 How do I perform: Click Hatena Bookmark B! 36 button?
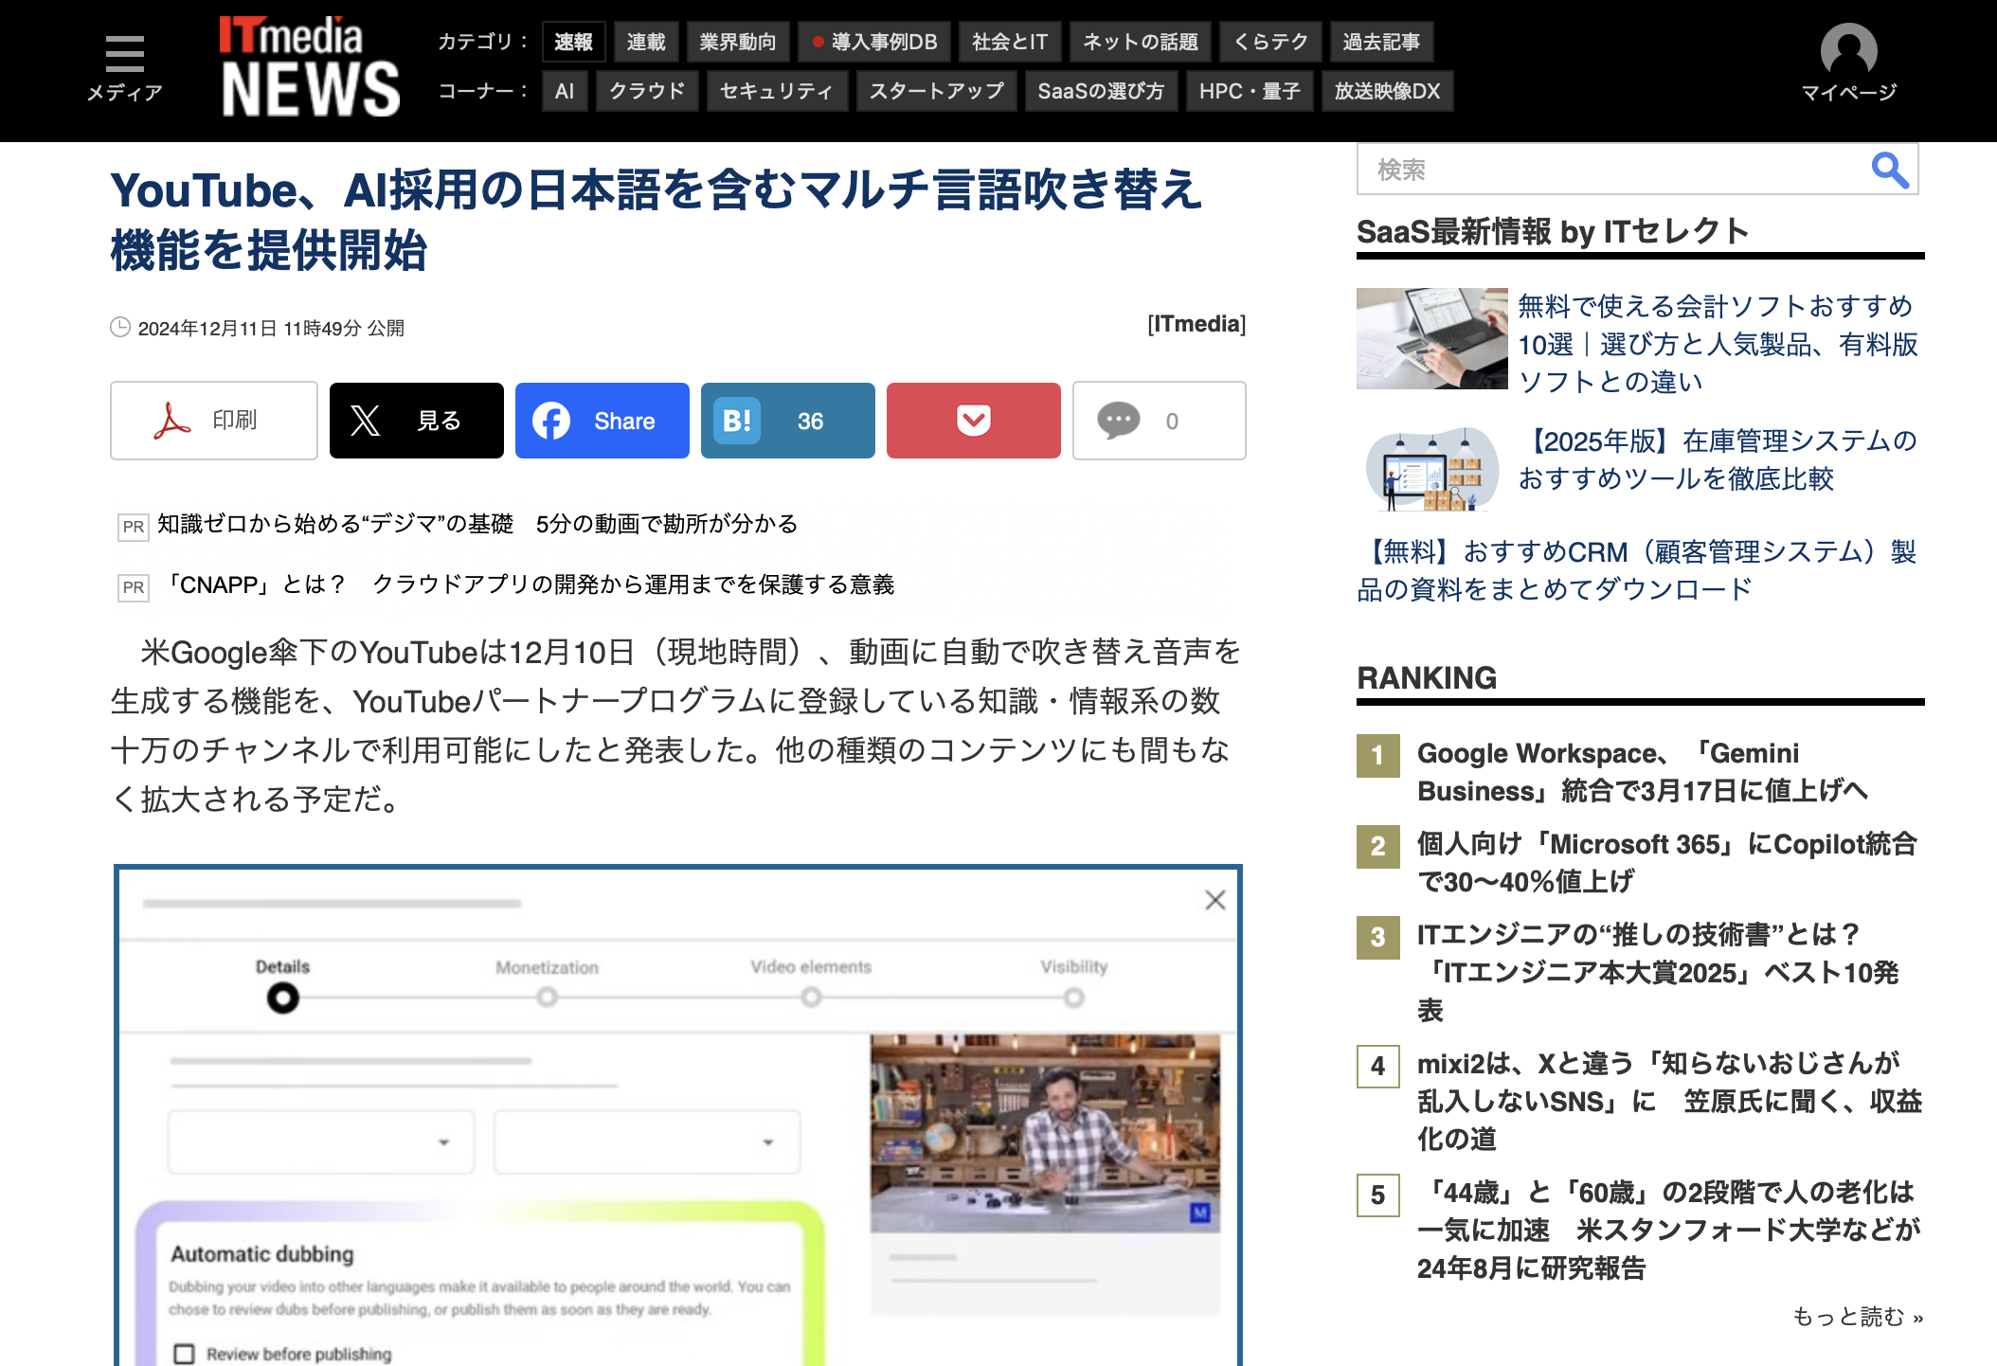click(788, 421)
